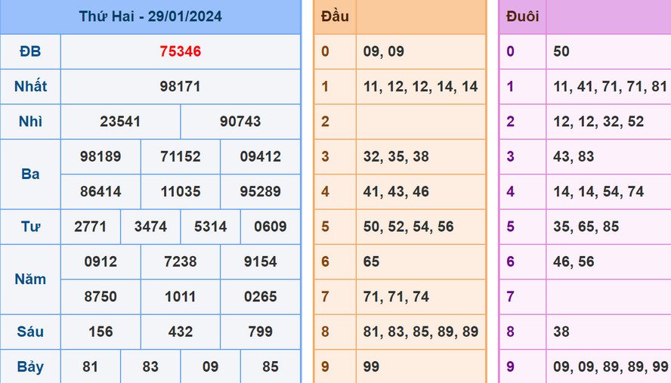Click fifth prize number 7238
This screenshot has height=383, width=671.
tap(180, 261)
